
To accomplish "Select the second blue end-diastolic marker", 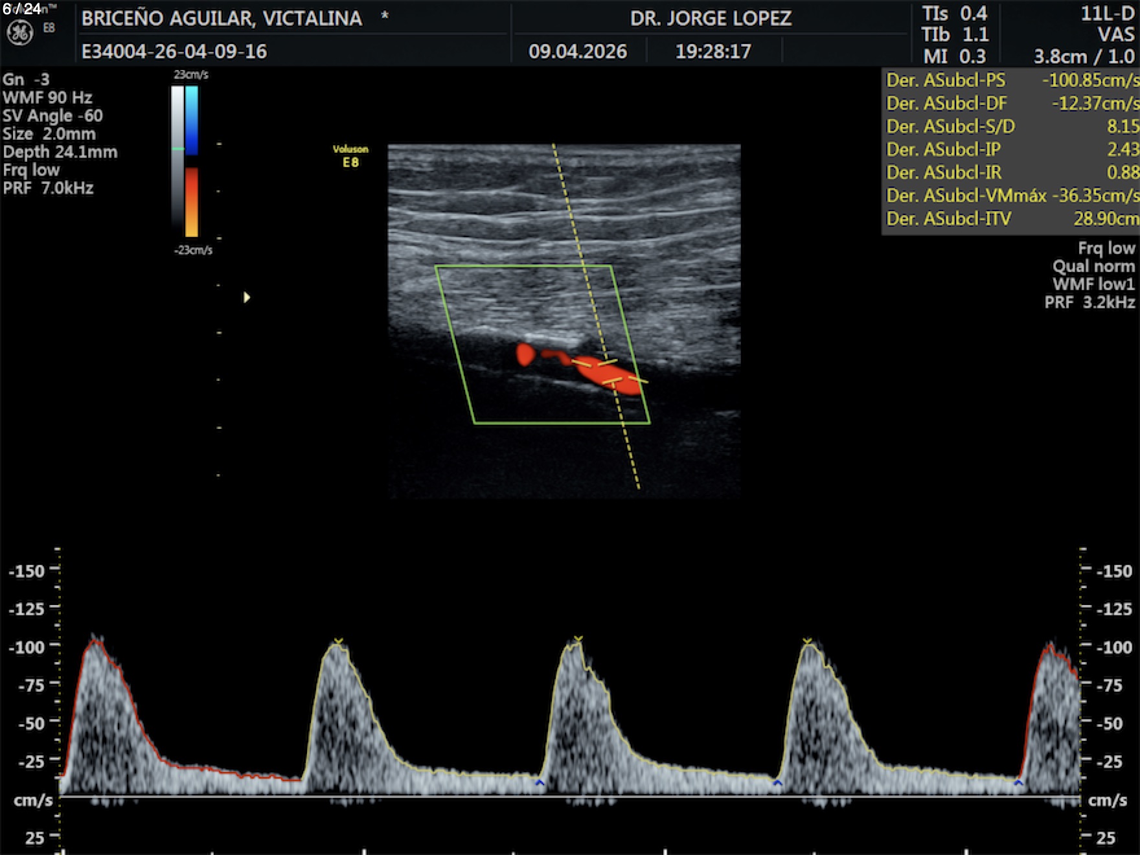I will coord(777,784).
